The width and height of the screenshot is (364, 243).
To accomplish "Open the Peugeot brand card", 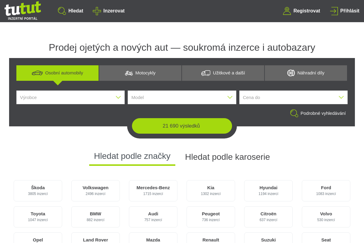I will point(211,217).
